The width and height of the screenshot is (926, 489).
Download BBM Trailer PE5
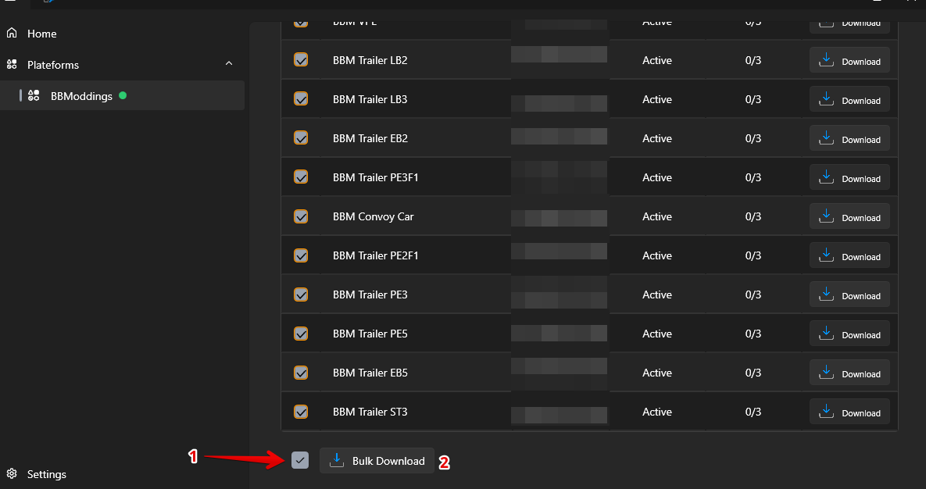(x=849, y=334)
